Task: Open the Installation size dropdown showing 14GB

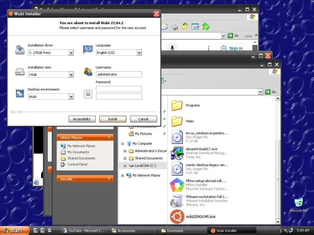Action: (71, 75)
